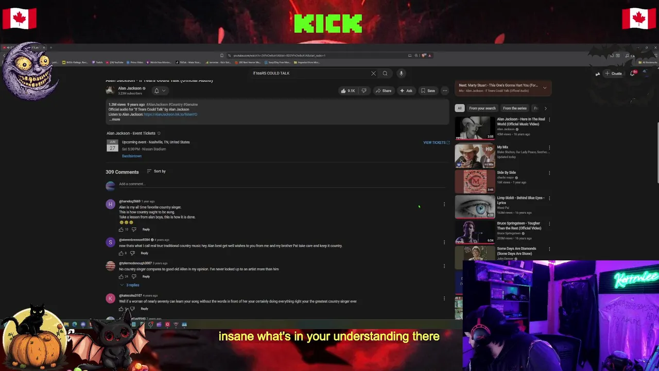Open the Alan Jackson channel avatar

tap(110, 91)
